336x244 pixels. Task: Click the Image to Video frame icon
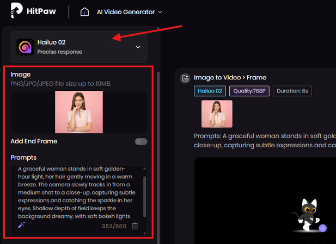(185, 78)
